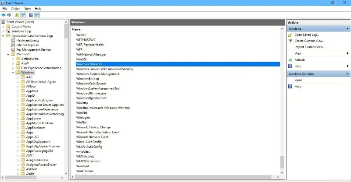
Task: Click the Refresh icon in Actions pane
Action: pos(290,60)
